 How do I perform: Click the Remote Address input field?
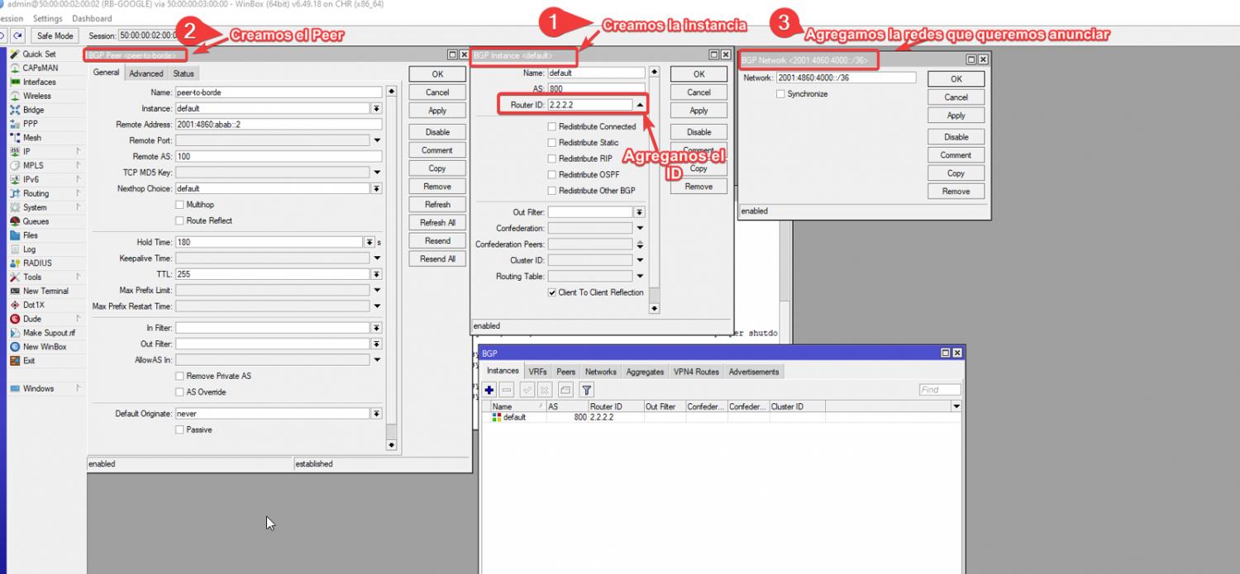pyautogui.click(x=278, y=125)
